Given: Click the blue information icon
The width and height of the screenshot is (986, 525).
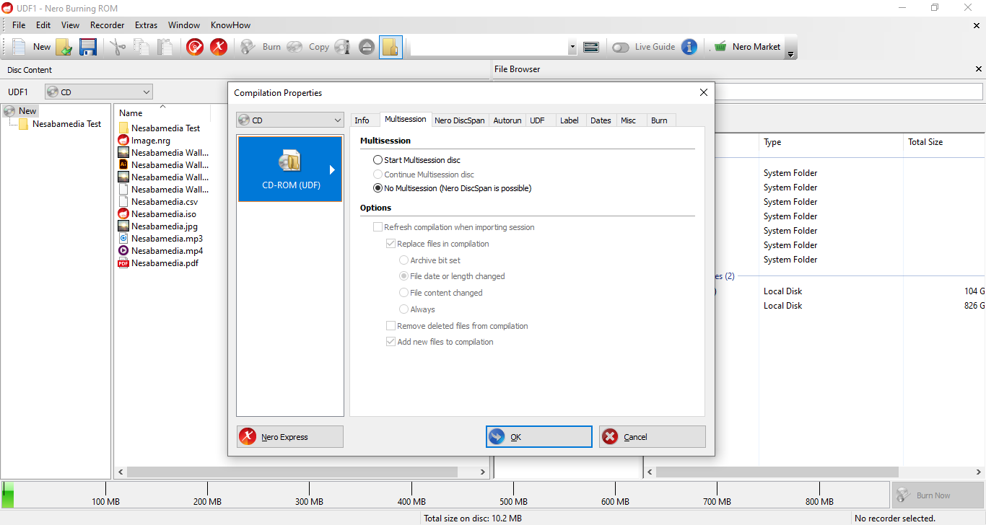Looking at the screenshot, I should click(689, 47).
